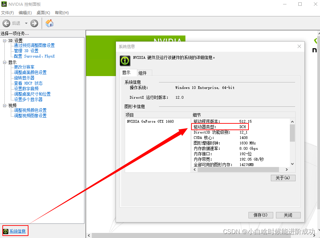Open 更改分辨率

pos(24,67)
